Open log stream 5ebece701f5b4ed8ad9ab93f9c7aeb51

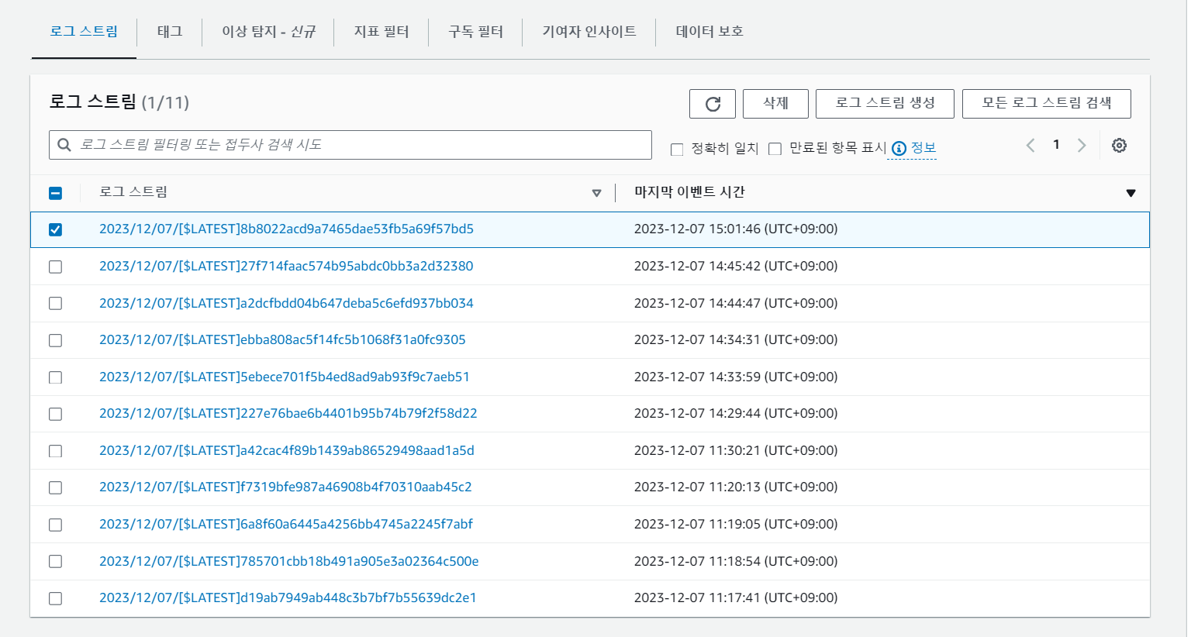click(x=285, y=377)
